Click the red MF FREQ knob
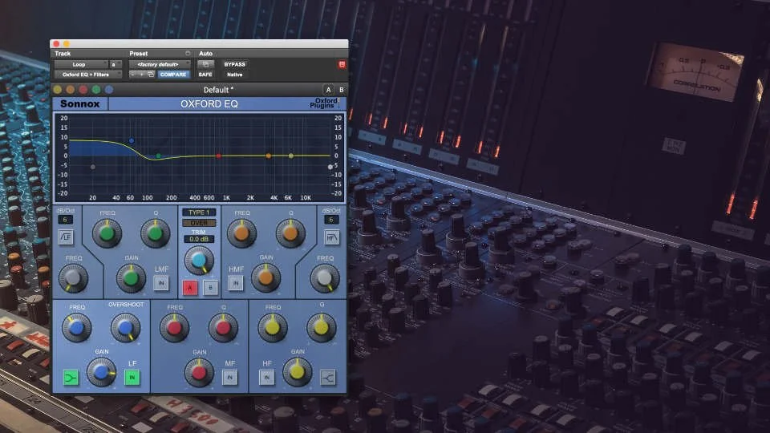Viewport: 770px width, 433px height. pos(174,328)
